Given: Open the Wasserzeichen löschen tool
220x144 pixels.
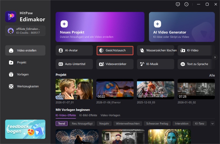Looking at the screenshot, I should click(156, 50).
